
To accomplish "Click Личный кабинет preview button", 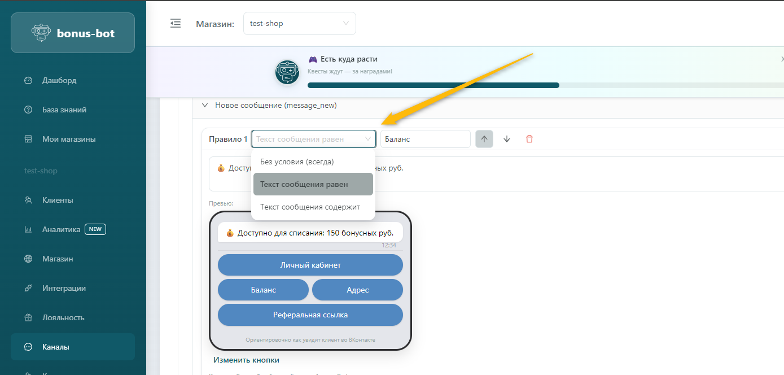I will click(x=310, y=265).
